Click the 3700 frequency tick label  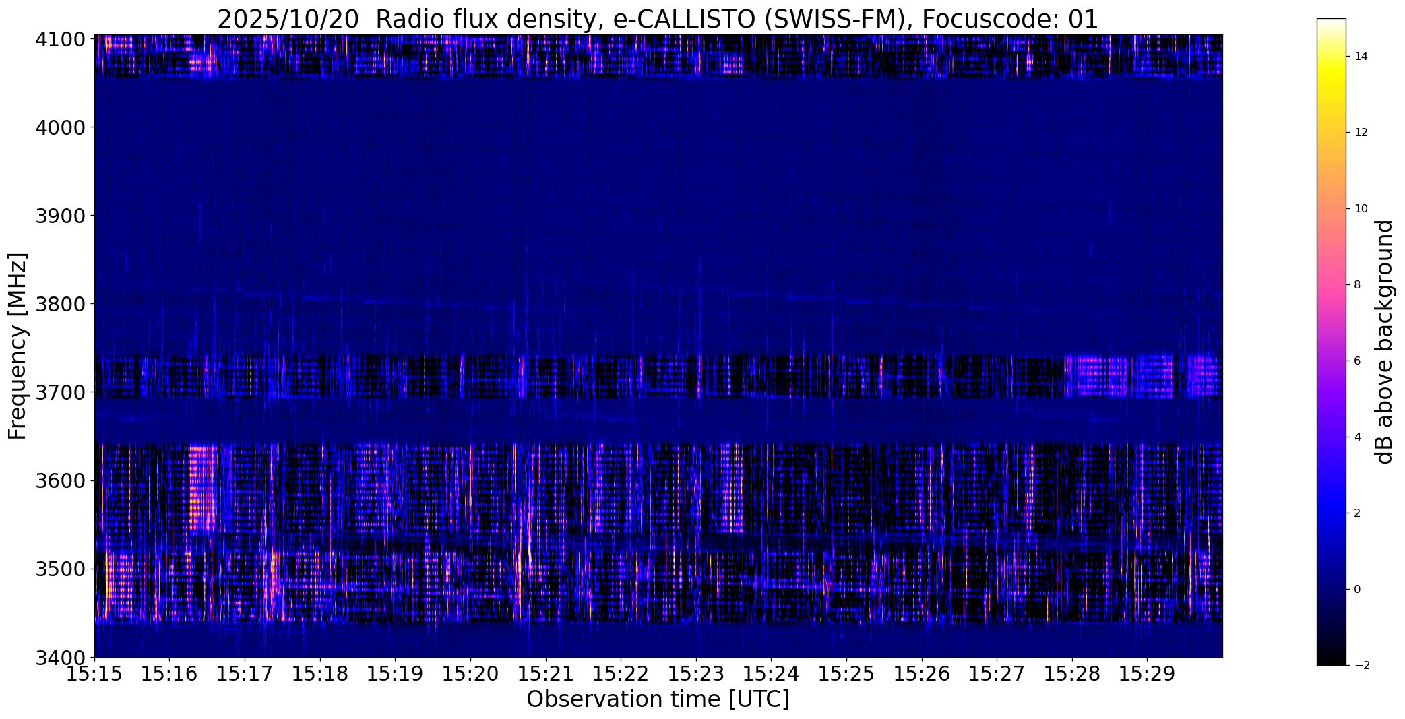[x=60, y=392]
